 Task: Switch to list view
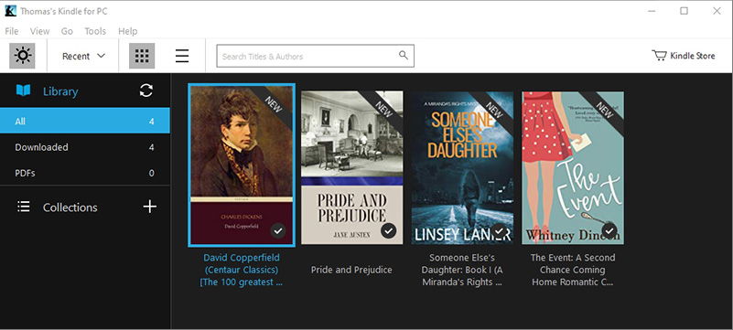(182, 56)
